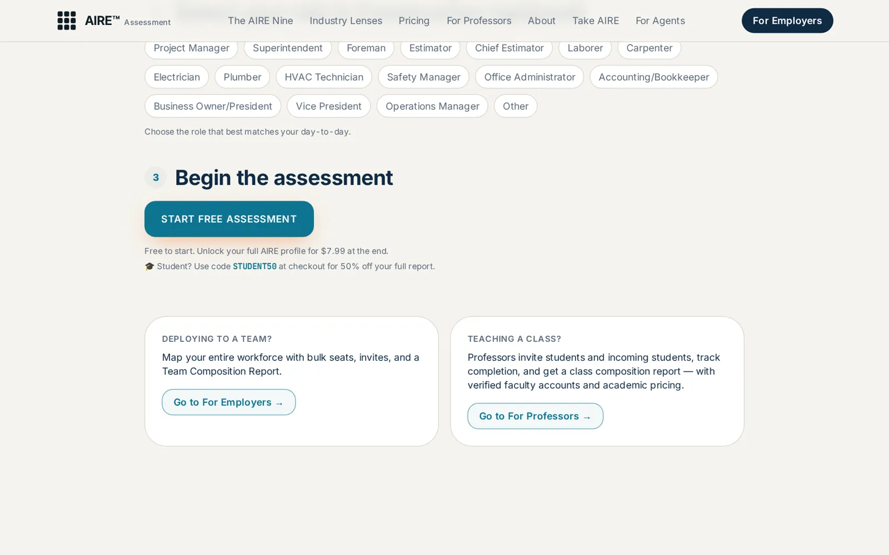Open the For Agents nav link
Viewport: 889px width, 555px height.
tap(660, 21)
